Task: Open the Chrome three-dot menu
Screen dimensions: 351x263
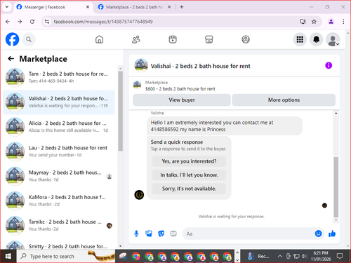Action: (343, 22)
